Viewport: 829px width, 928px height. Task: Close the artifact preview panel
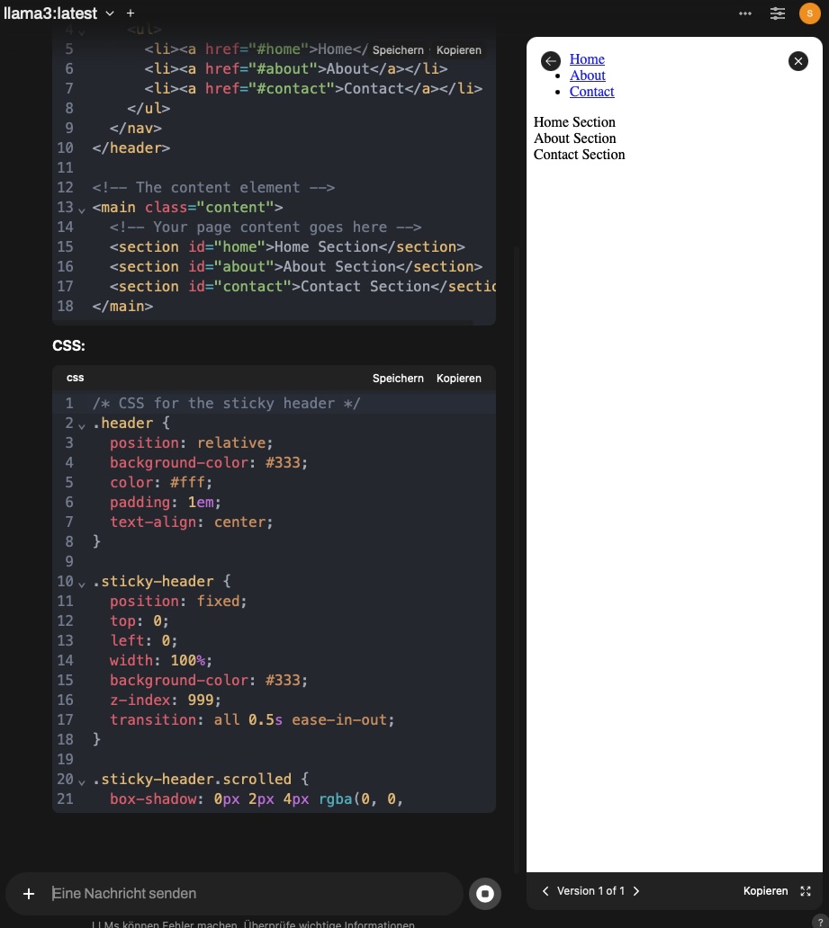click(x=798, y=60)
